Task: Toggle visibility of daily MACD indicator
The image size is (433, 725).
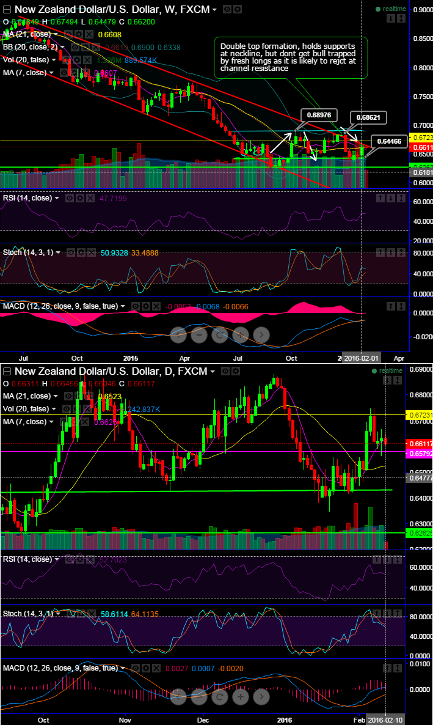Action: coord(136,668)
